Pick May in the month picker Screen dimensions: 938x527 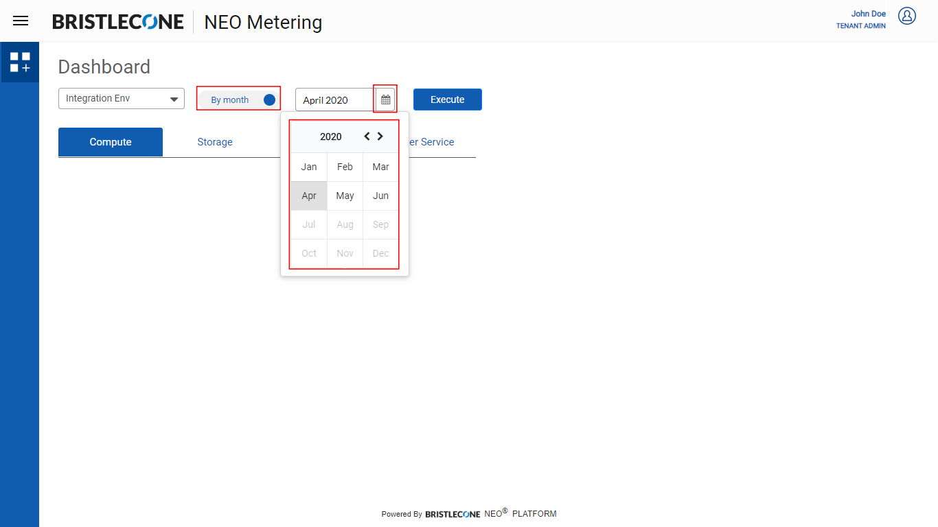[345, 196]
